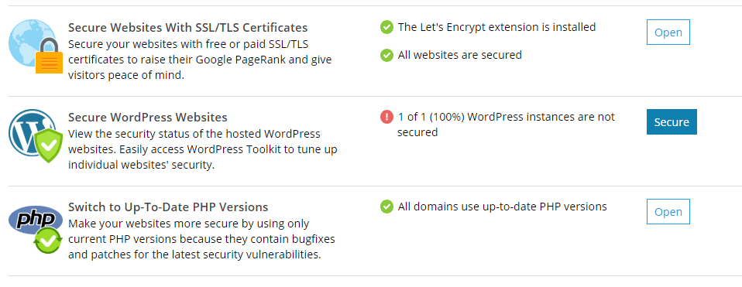
Task: Click the green check beside PHP versions status
Action: coord(386,207)
